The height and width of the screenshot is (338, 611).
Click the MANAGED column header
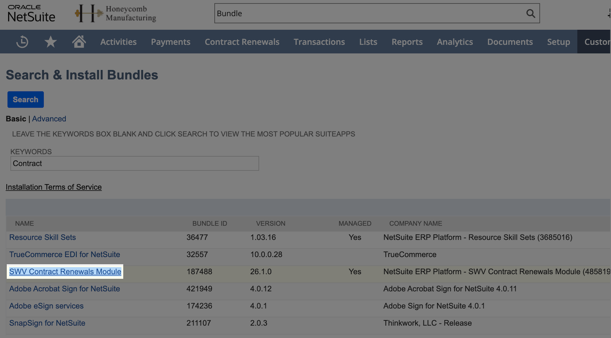pos(355,224)
